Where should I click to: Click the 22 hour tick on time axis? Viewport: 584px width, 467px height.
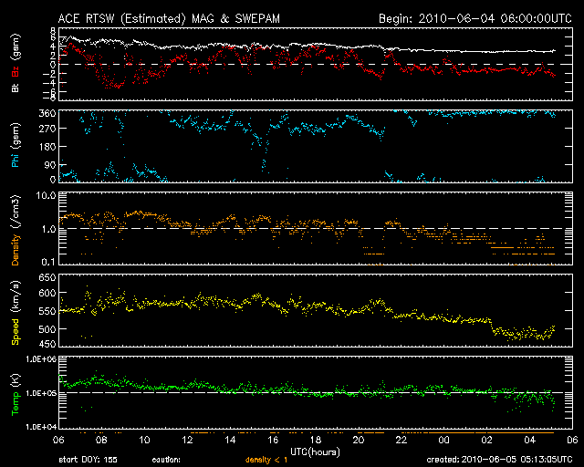click(x=401, y=440)
